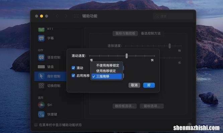
Task: Open the 快捷键 shortcut icon
Action: click(x=41, y=114)
